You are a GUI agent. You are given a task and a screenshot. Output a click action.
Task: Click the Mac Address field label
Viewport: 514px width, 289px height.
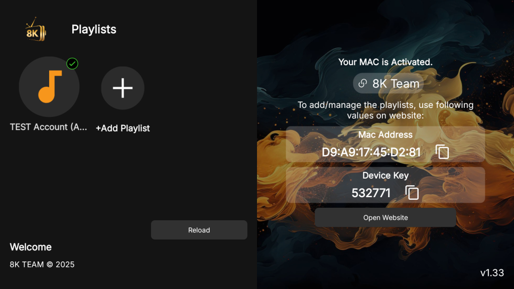coord(385,134)
